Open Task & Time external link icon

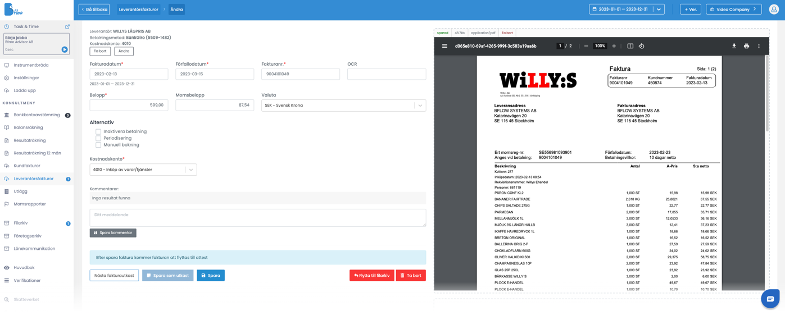pyautogui.click(x=67, y=26)
